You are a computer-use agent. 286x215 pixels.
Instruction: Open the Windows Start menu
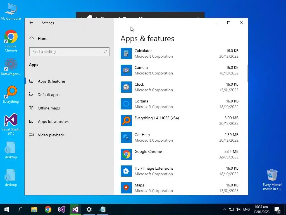(x=7, y=209)
